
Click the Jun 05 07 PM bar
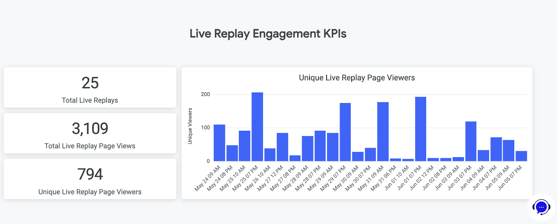[x=521, y=156]
